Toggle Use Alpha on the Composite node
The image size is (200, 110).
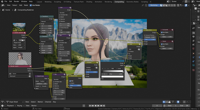pos(162,32)
